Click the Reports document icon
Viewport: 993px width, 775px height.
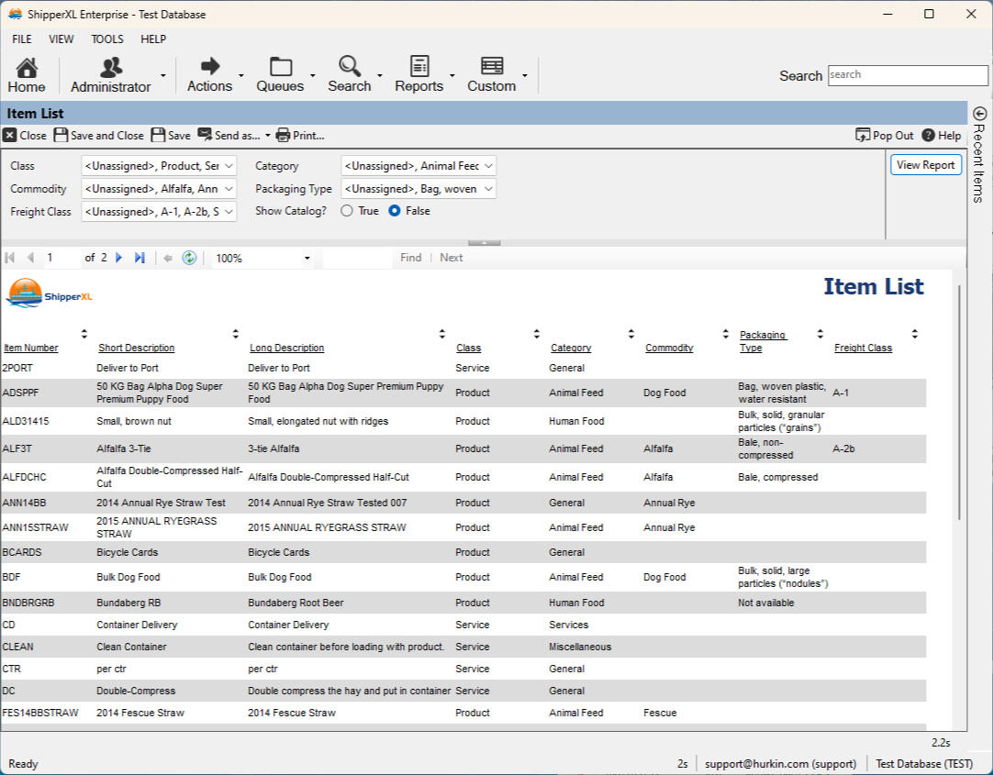(x=419, y=66)
